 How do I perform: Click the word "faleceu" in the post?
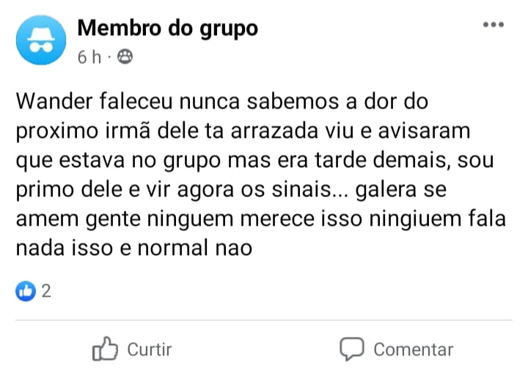[136, 101]
